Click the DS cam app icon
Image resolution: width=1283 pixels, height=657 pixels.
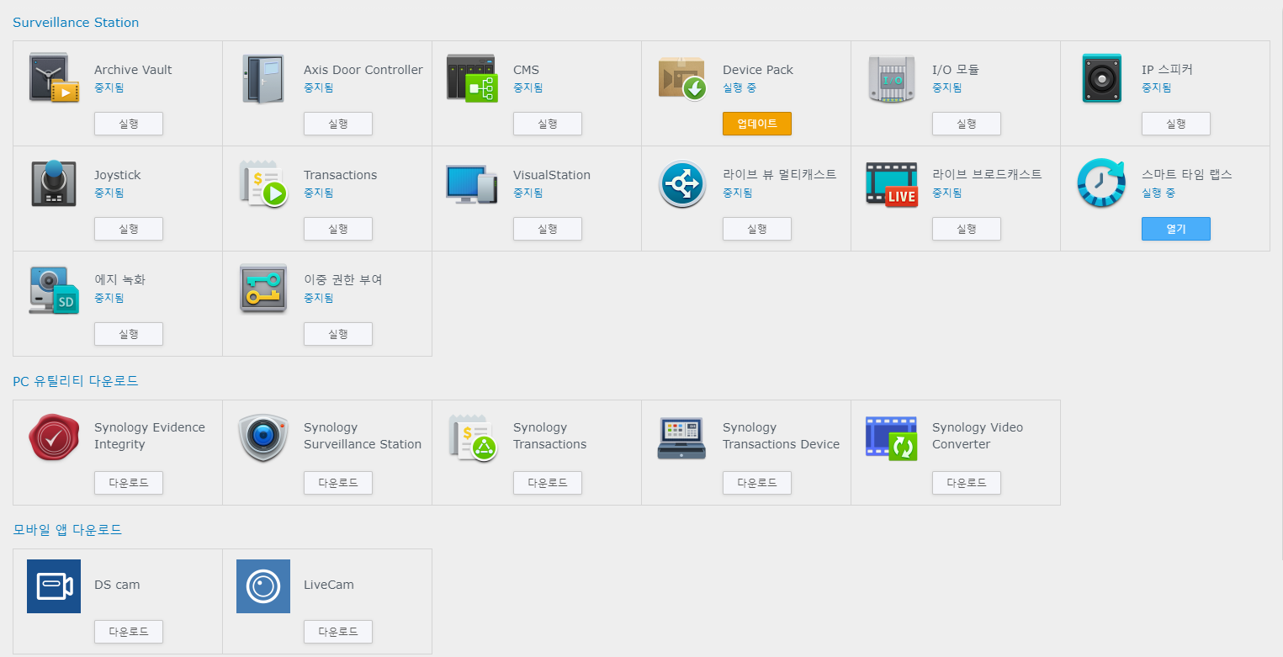pyautogui.click(x=54, y=586)
